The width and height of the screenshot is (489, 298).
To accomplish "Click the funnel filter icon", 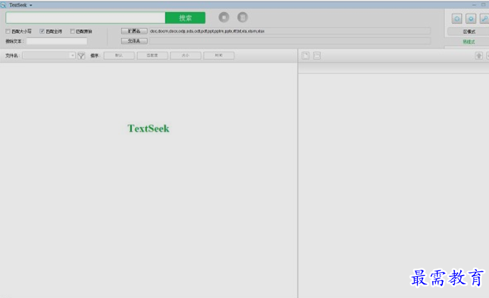I will pyautogui.click(x=81, y=56).
